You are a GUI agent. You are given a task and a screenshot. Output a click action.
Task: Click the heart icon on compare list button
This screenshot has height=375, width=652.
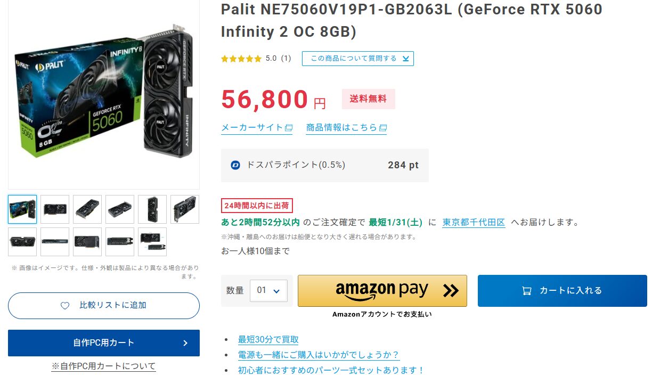tap(65, 306)
